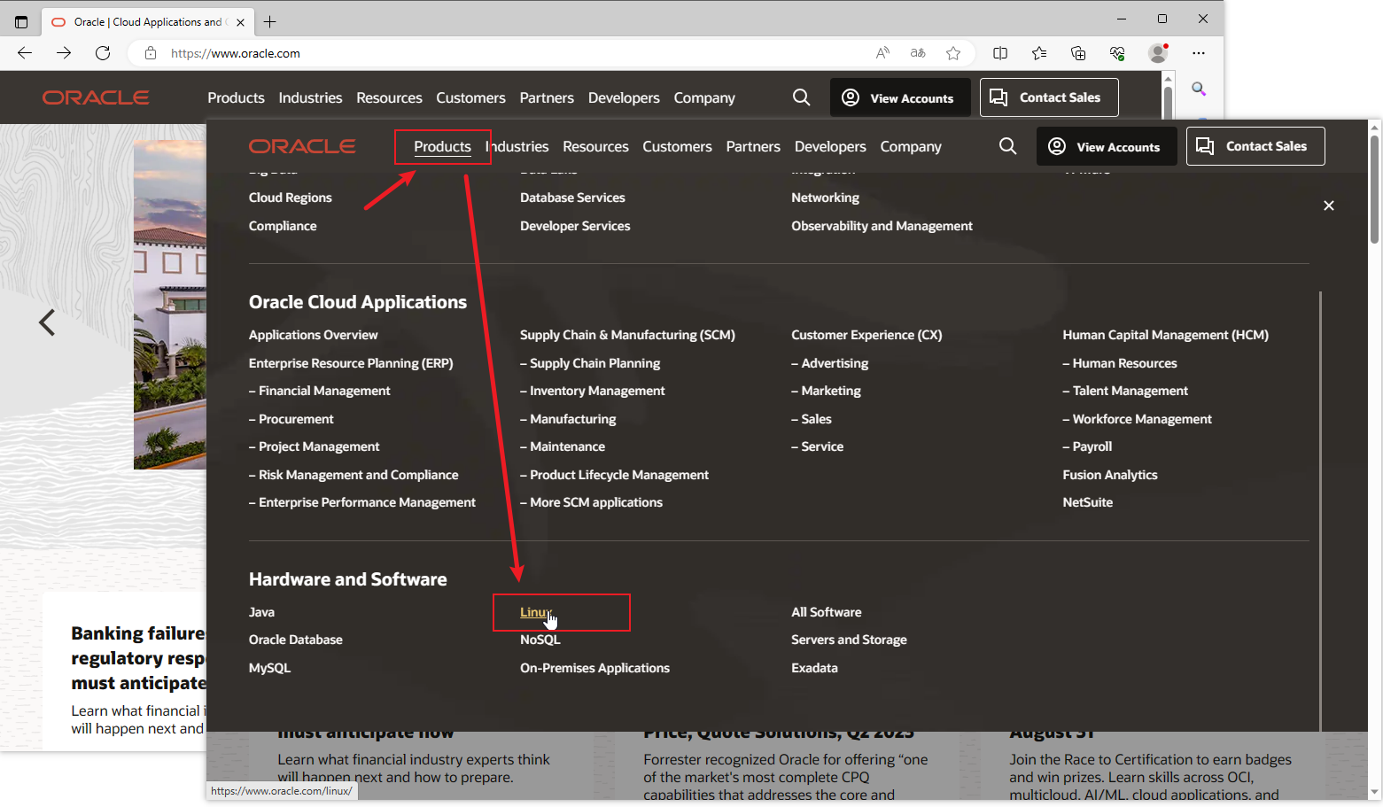Open Database Services link
This screenshot has width=1383, height=807.
coord(572,198)
